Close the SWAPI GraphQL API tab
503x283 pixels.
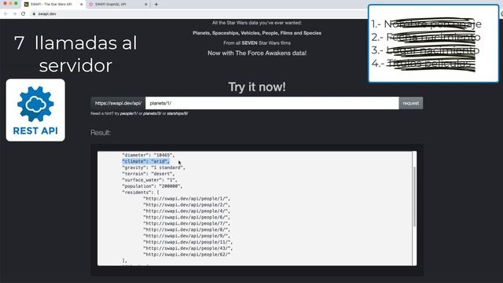tap(146, 5)
